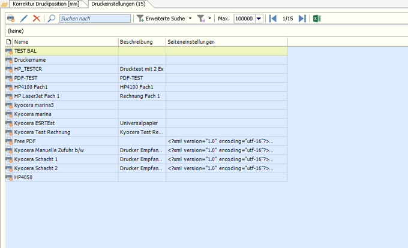Screen dimensions: 408x248
Task: Select the HP_TESTCR entry
Action: [146, 69]
